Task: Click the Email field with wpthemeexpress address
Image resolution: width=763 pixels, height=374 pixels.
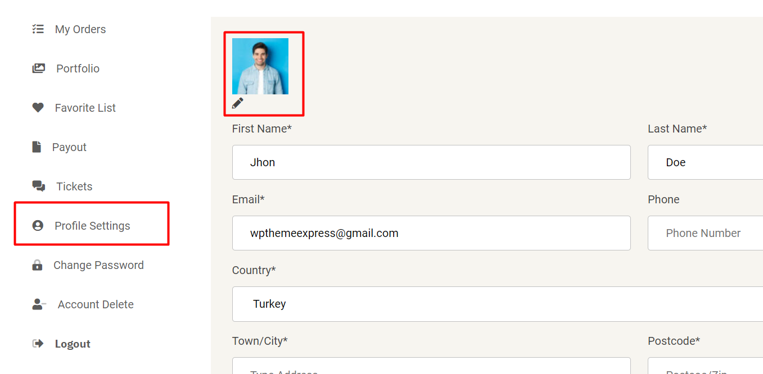Action: tap(431, 233)
